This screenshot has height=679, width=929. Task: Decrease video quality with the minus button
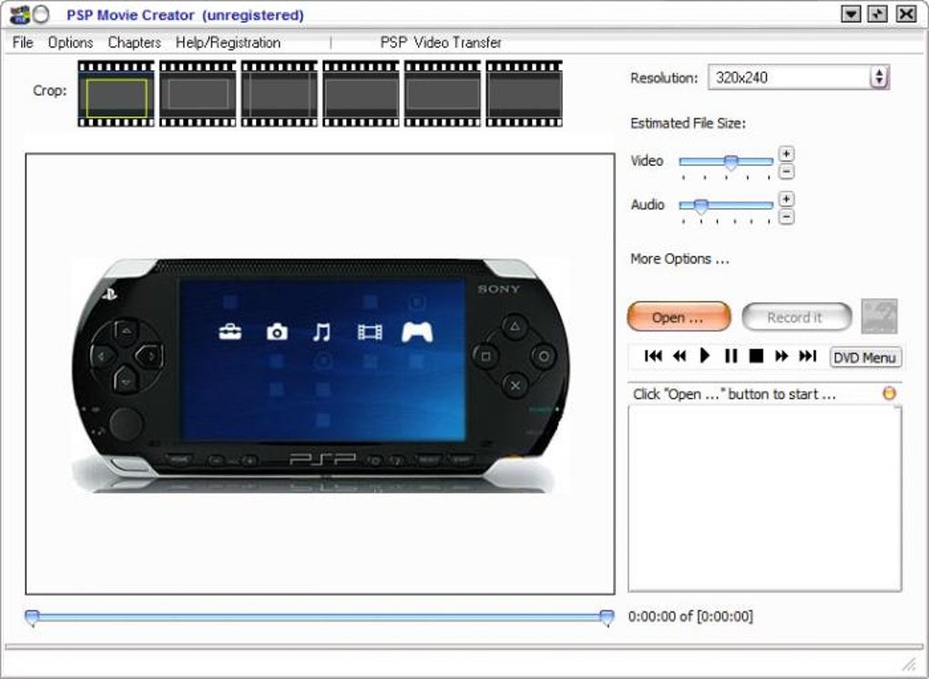click(x=786, y=172)
